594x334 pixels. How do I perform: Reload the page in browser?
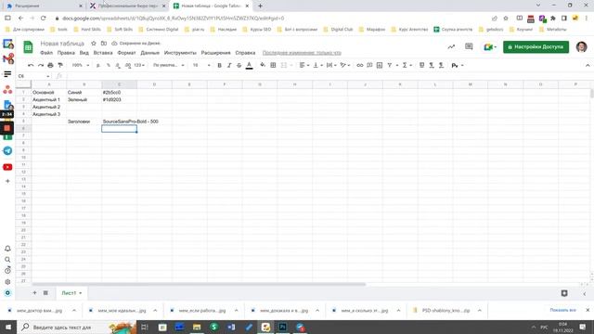(44, 18)
